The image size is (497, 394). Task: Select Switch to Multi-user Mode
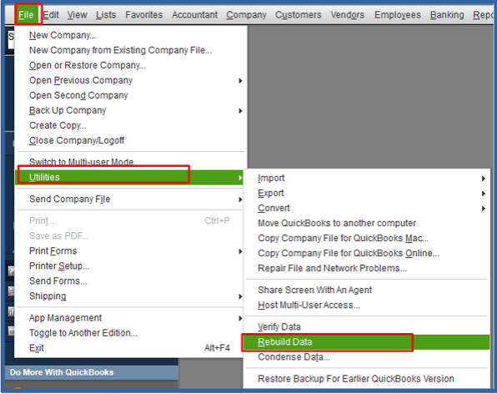pyautogui.click(x=81, y=162)
